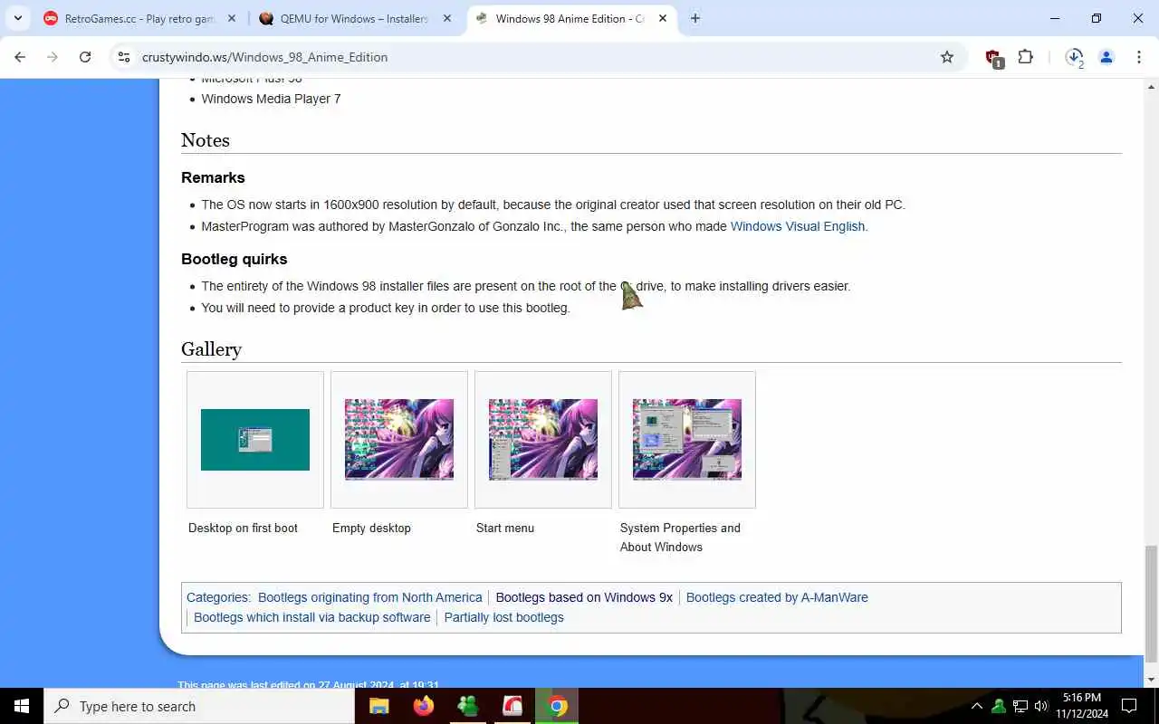Click the page's vertical scrollbar thumb

click(x=1151, y=604)
